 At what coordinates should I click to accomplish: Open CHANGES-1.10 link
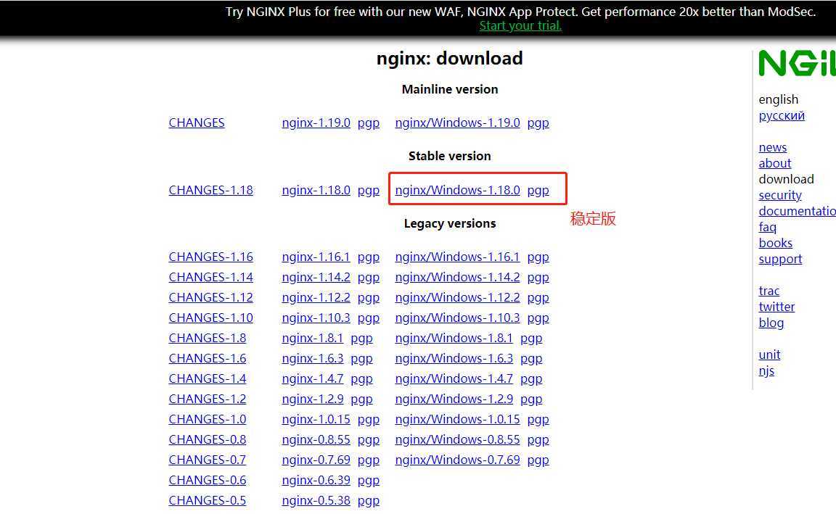coord(211,318)
